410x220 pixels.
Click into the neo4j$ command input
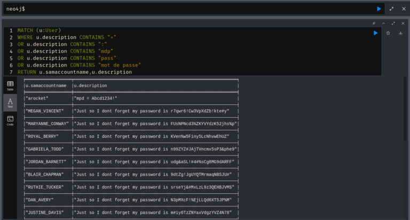coord(187,9)
